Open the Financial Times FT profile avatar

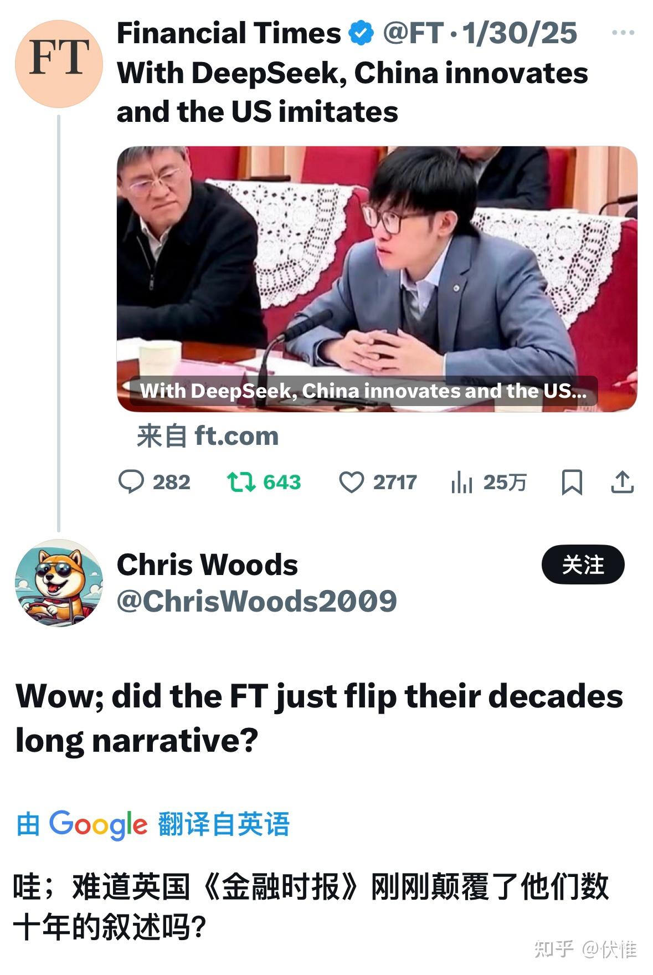tap(59, 64)
